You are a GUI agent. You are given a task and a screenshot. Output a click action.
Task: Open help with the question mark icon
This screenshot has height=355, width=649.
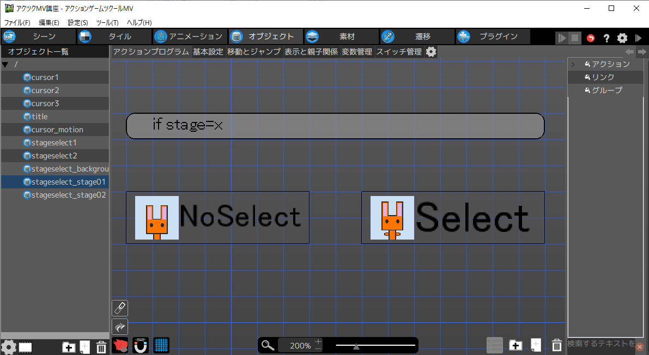606,38
